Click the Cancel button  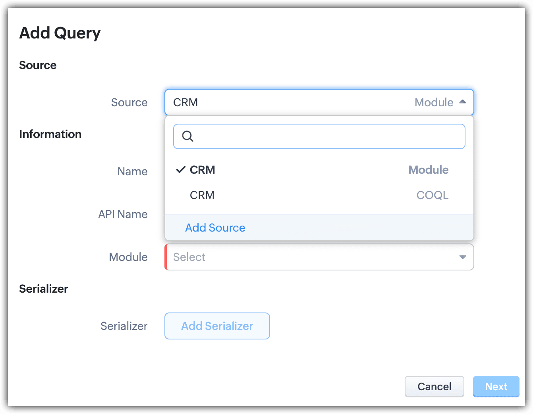click(434, 386)
